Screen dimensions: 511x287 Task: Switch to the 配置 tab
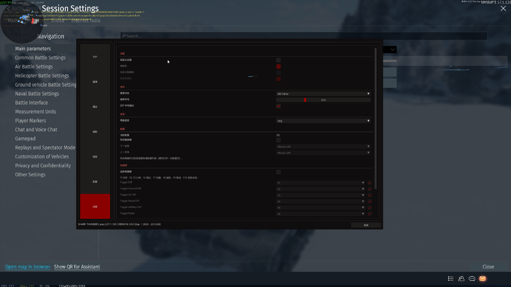95,182
